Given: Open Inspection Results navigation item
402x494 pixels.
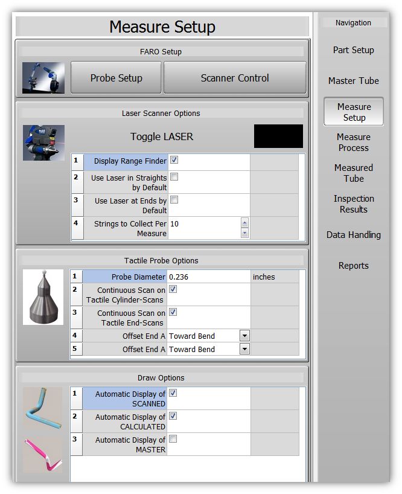Looking at the screenshot, I should point(353,204).
